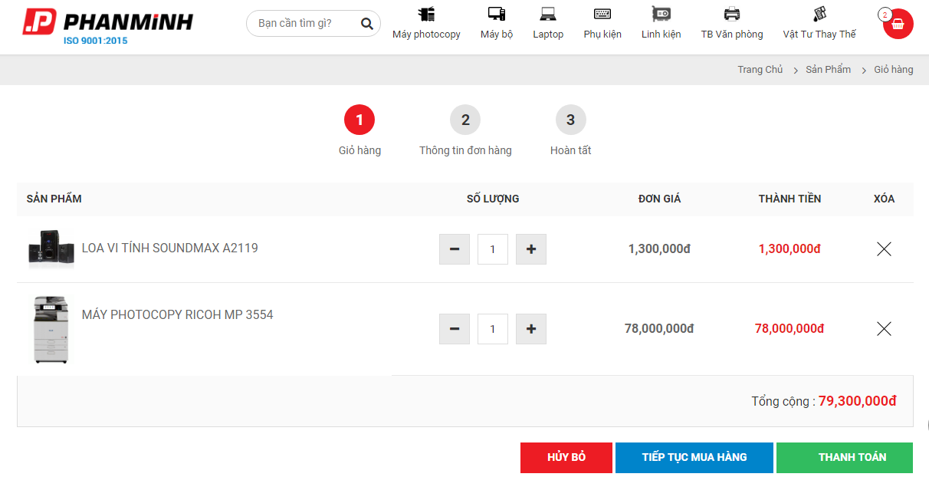Go to Trang Chủ breadcrumb
The height and width of the screenshot is (477, 929).
[x=760, y=70]
